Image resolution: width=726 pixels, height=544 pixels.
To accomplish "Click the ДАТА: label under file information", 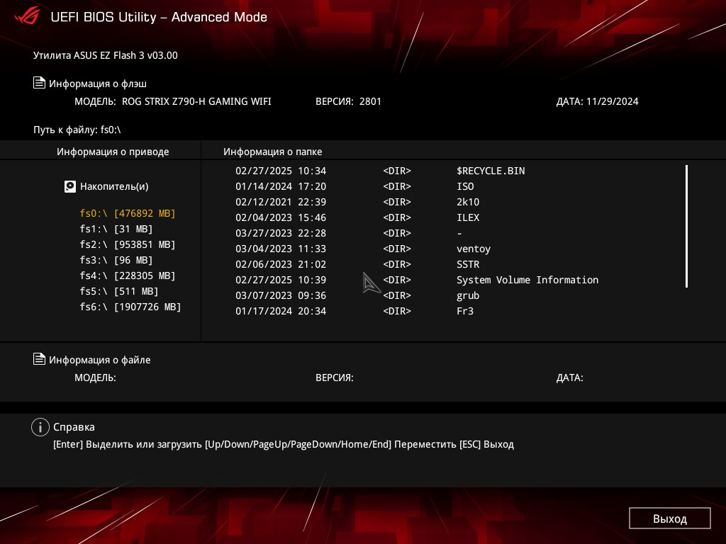I will coord(569,378).
